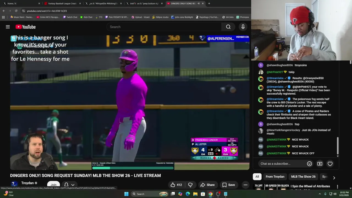Start voice search with microphone icon
Screen dimensions: 352x198
[x=243, y=27]
